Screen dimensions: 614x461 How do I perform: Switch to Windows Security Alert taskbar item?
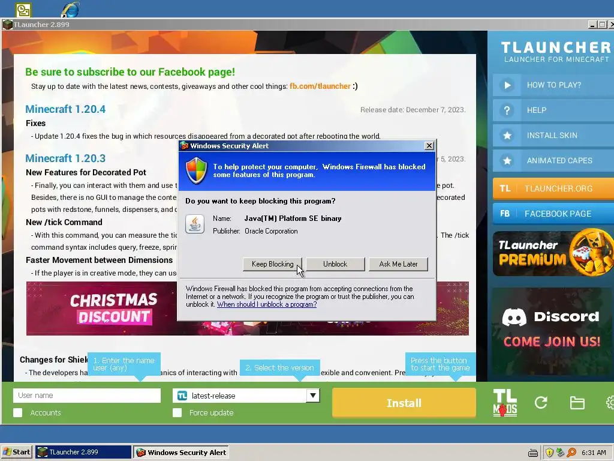181,452
